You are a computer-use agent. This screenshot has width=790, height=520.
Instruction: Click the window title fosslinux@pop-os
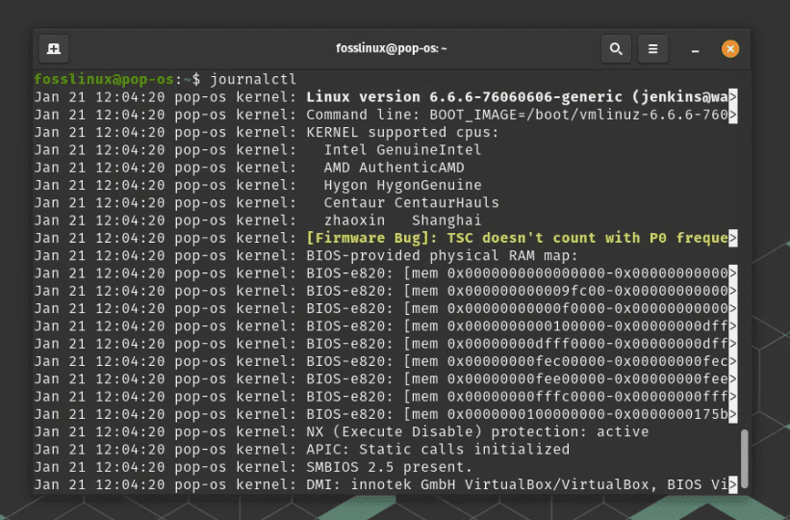[391, 48]
